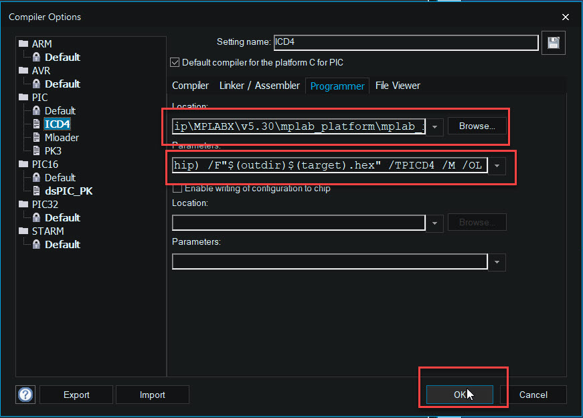This screenshot has height=418, width=583.
Task: Select the ARM folder icon
Action: pyautogui.click(x=23, y=43)
